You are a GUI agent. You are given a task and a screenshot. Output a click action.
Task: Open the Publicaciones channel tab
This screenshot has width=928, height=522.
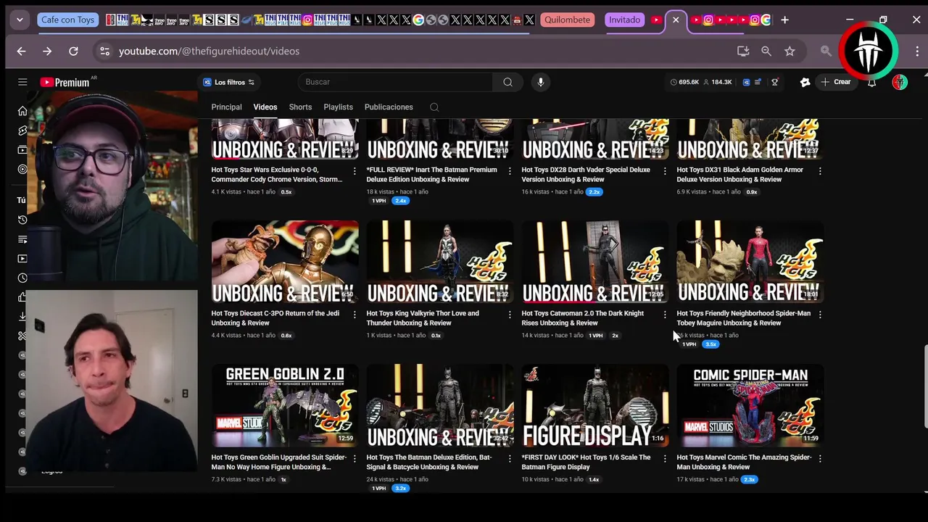[389, 107]
